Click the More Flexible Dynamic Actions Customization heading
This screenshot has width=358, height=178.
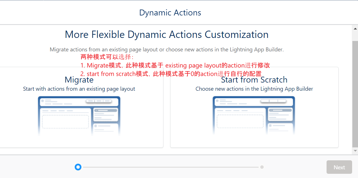(x=167, y=35)
